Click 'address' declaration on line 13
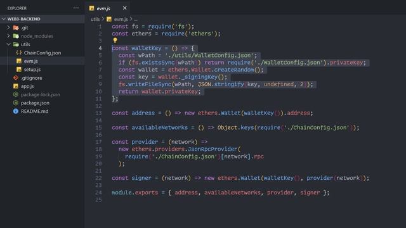 [143, 113]
